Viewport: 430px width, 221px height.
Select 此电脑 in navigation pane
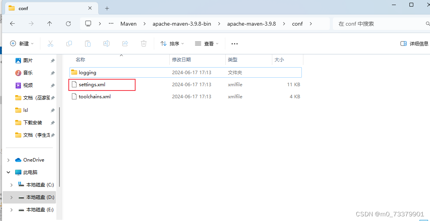(x=30, y=172)
